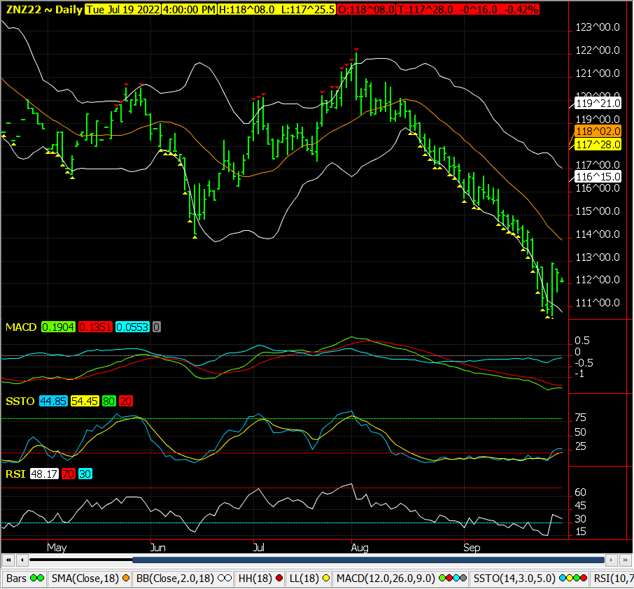
Task: Click scroll-to-end double arrow icon
Action: click(625, 560)
